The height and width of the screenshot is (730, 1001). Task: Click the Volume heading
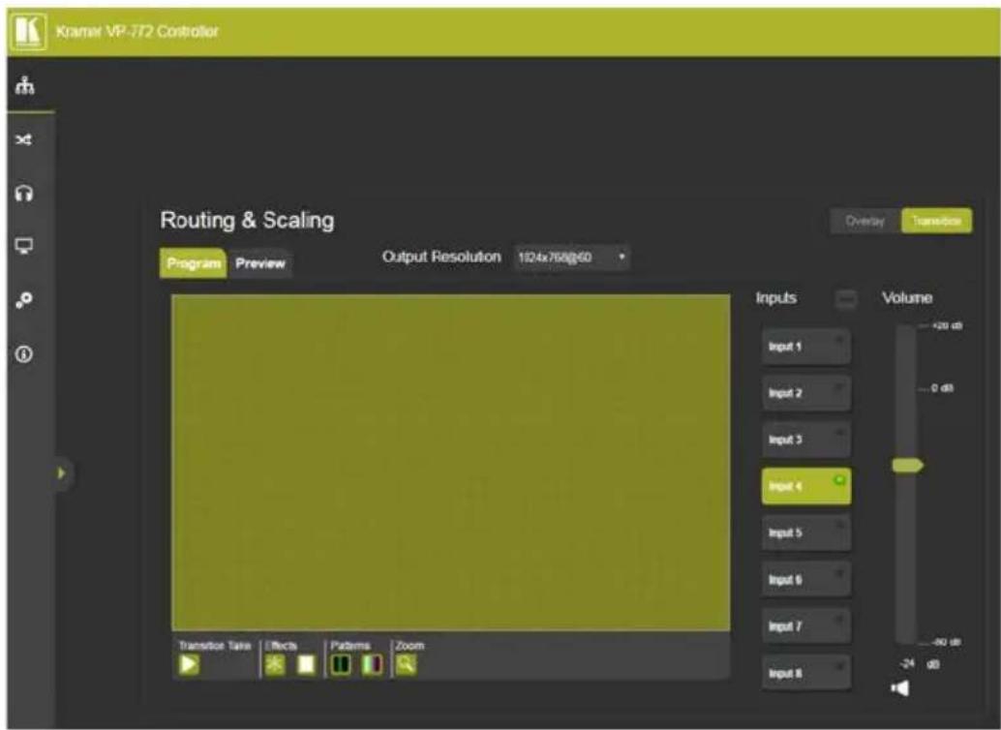(x=907, y=298)
